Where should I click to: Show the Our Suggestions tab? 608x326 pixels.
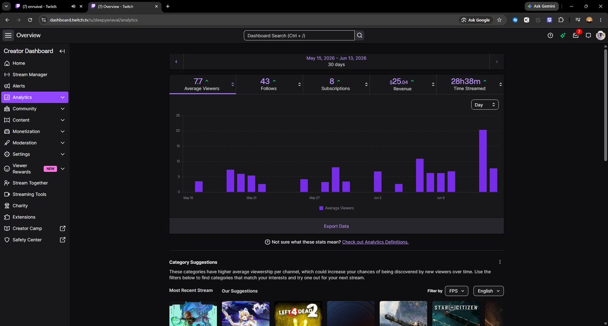240,291
